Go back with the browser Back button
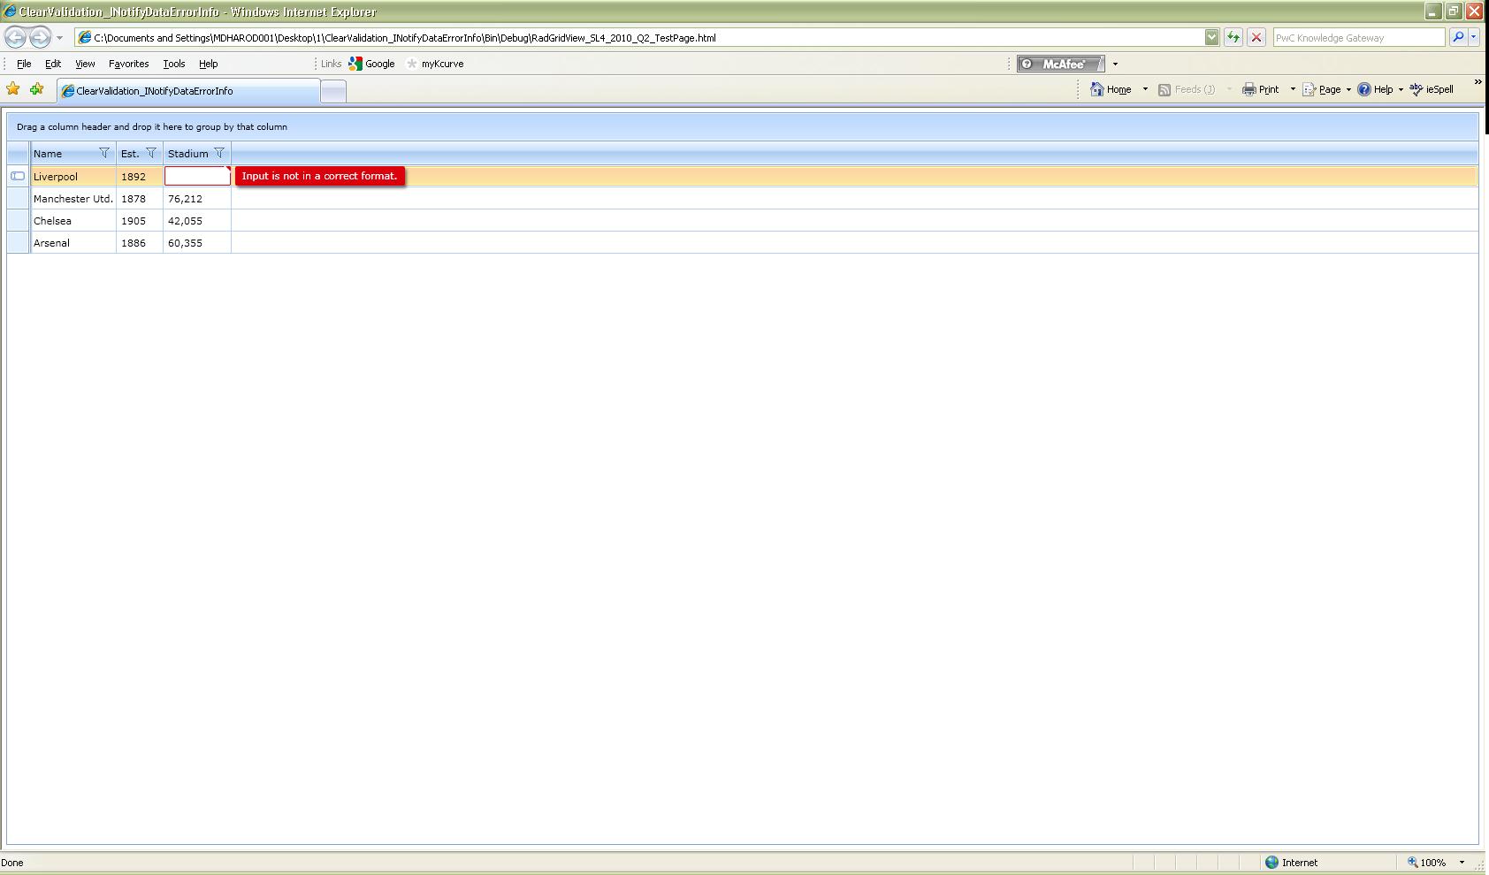The height and width of the screenshot is (875, 1489). coord(15,37)
